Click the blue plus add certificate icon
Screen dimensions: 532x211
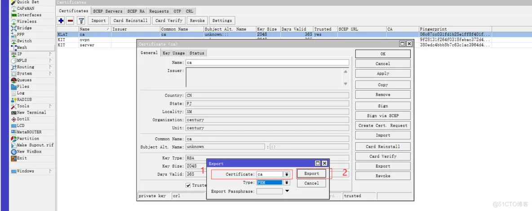pos(61,21)
